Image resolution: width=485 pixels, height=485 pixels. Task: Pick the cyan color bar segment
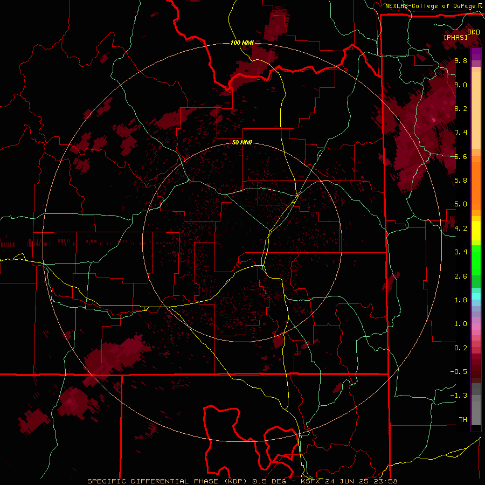(476, 296)
